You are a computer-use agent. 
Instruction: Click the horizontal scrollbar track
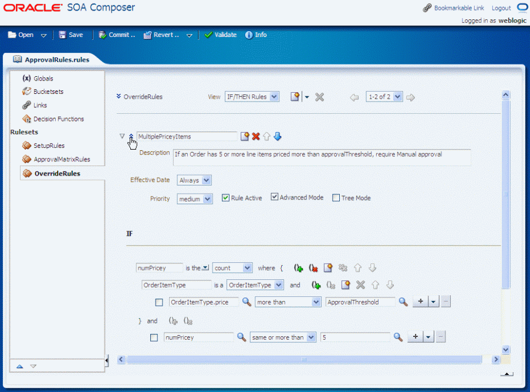[x=304, y=359]
